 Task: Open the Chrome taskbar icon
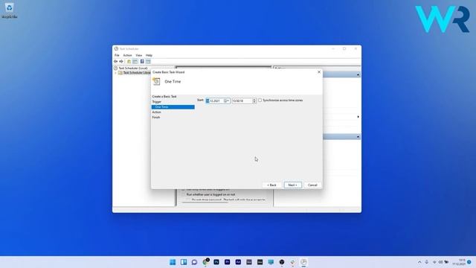pyautogui.click(x=206, y=262)
